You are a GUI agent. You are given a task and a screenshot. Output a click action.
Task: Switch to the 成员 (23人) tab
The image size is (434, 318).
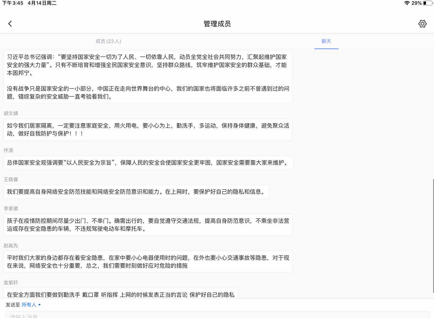(x=108, y=41)
